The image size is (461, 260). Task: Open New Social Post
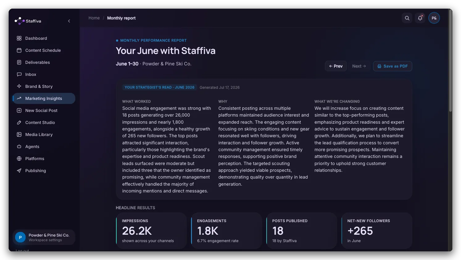click(x=44, y=110)
